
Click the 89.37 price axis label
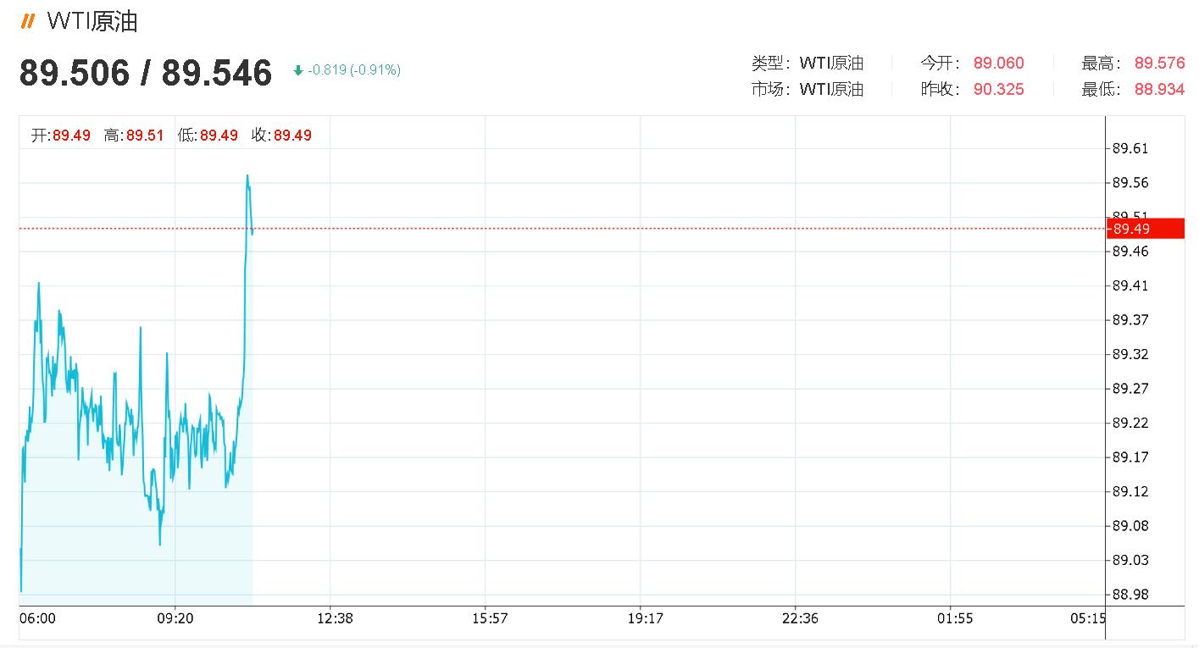[1130, 319]
